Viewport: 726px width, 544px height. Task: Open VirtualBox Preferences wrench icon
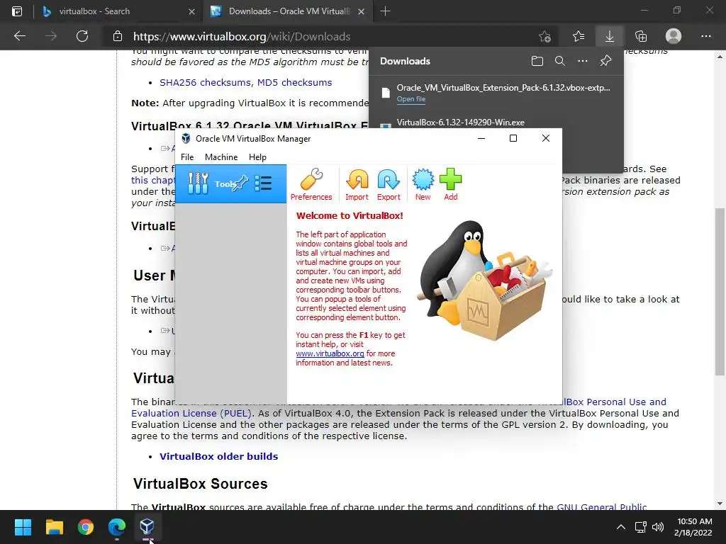[311, 184]
